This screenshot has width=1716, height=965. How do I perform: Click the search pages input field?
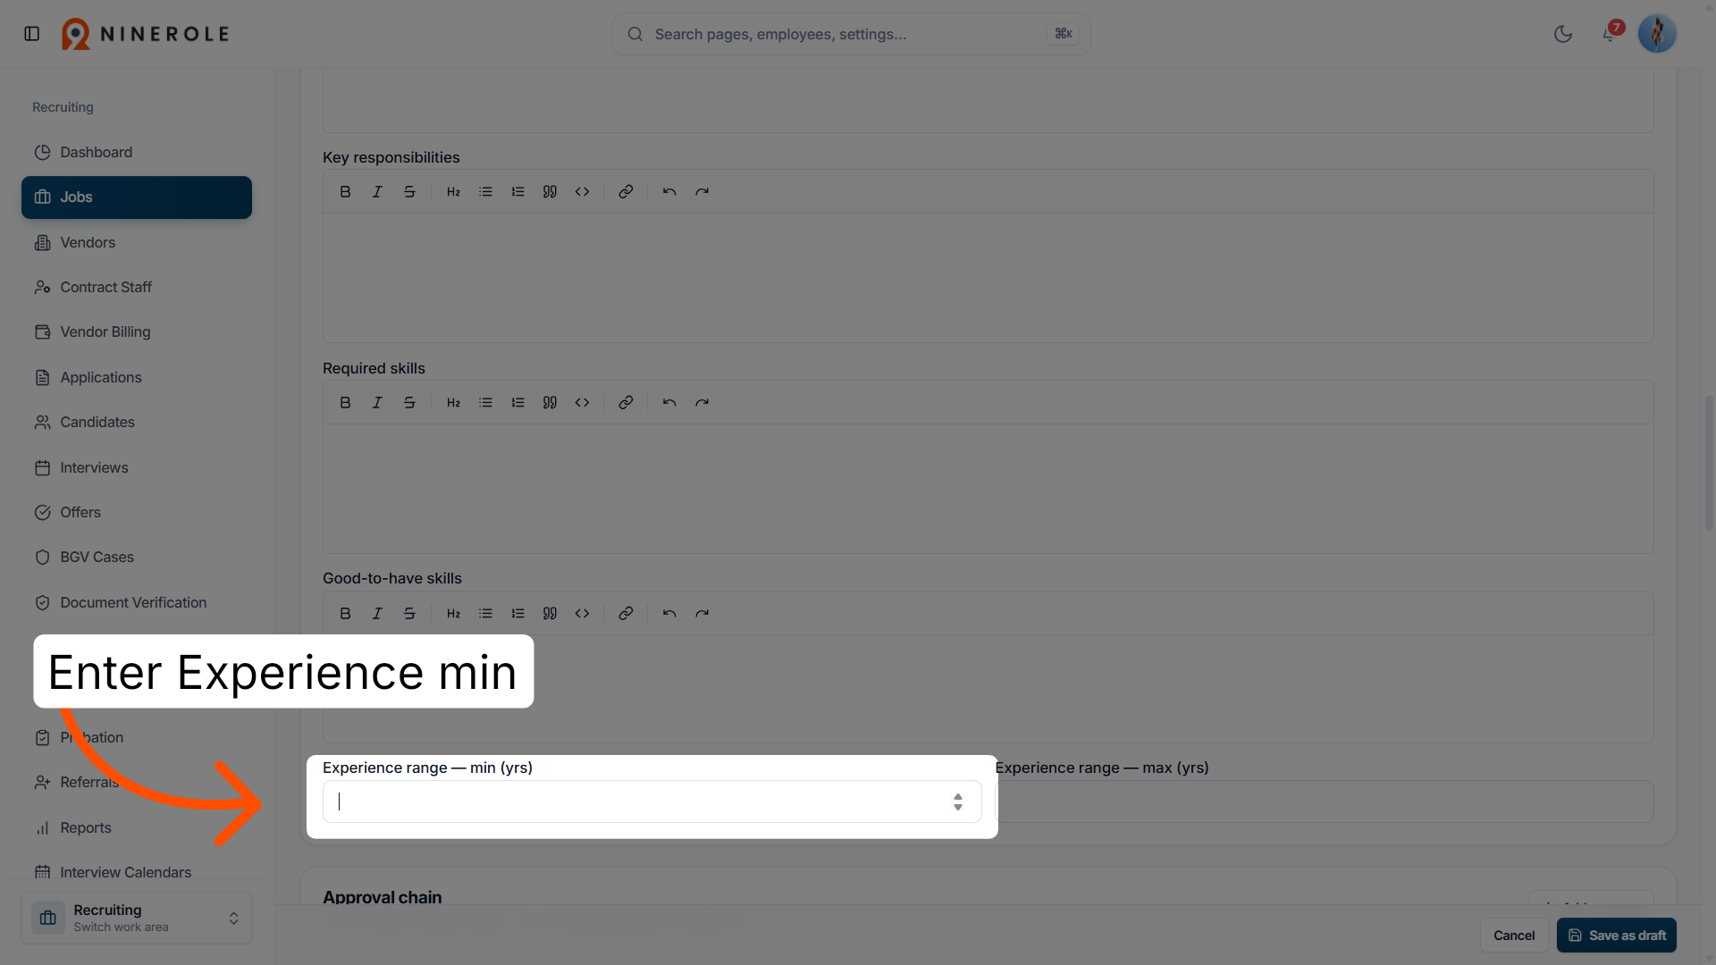point(851,34)
